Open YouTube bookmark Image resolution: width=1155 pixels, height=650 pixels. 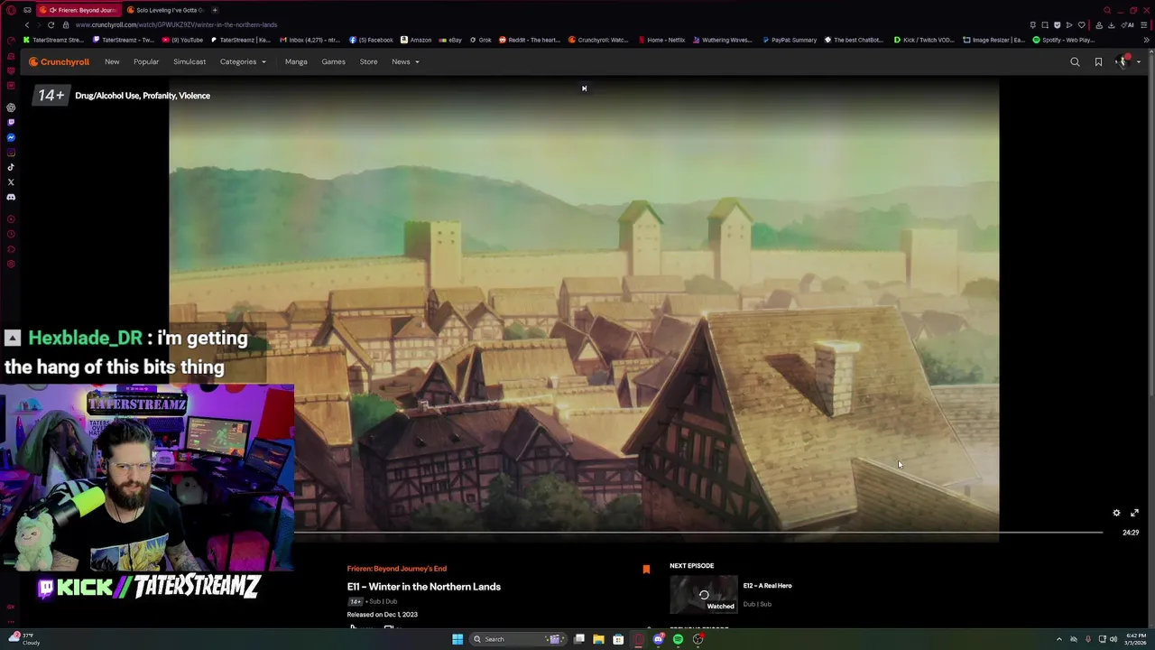point(182,40)
